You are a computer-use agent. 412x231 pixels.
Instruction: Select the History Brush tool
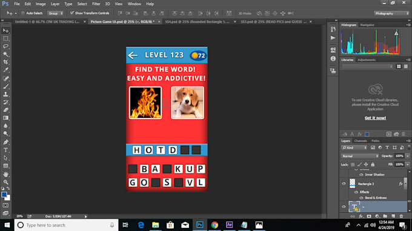click(x=5, y=102)
